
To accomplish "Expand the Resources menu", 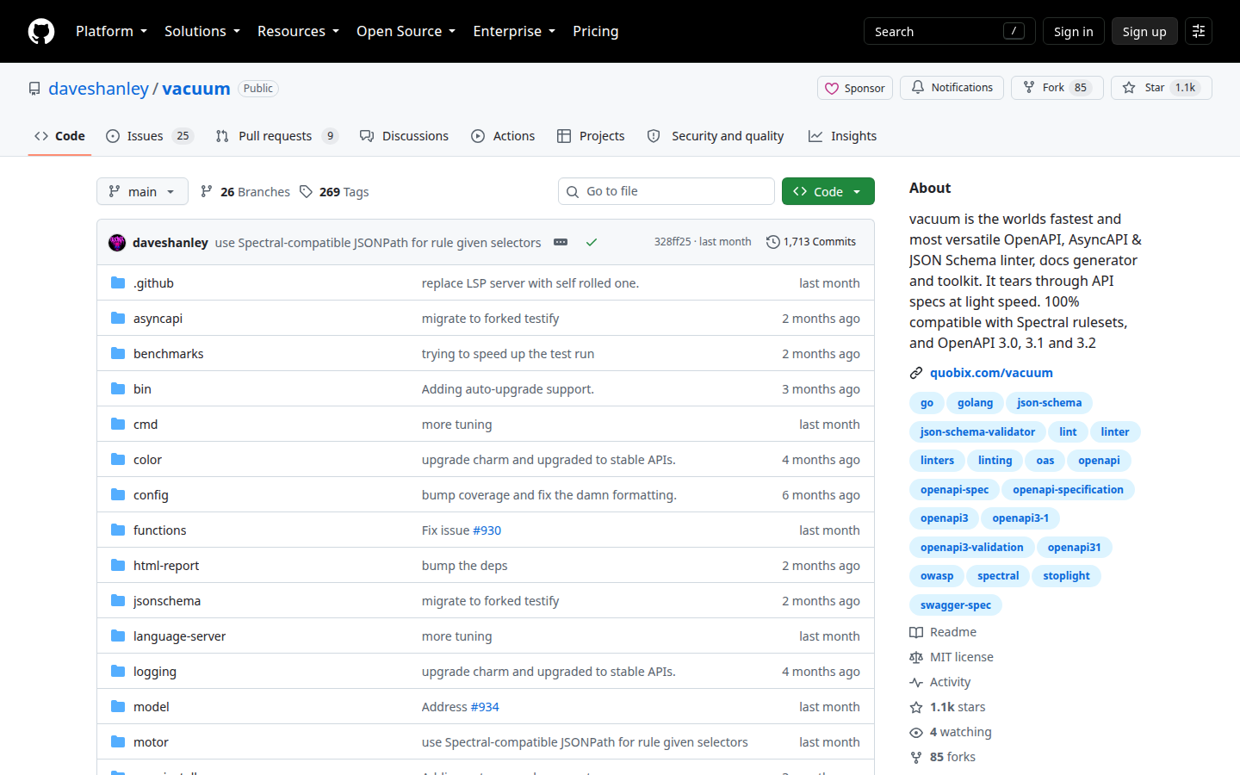I will [x=298, y=31].
